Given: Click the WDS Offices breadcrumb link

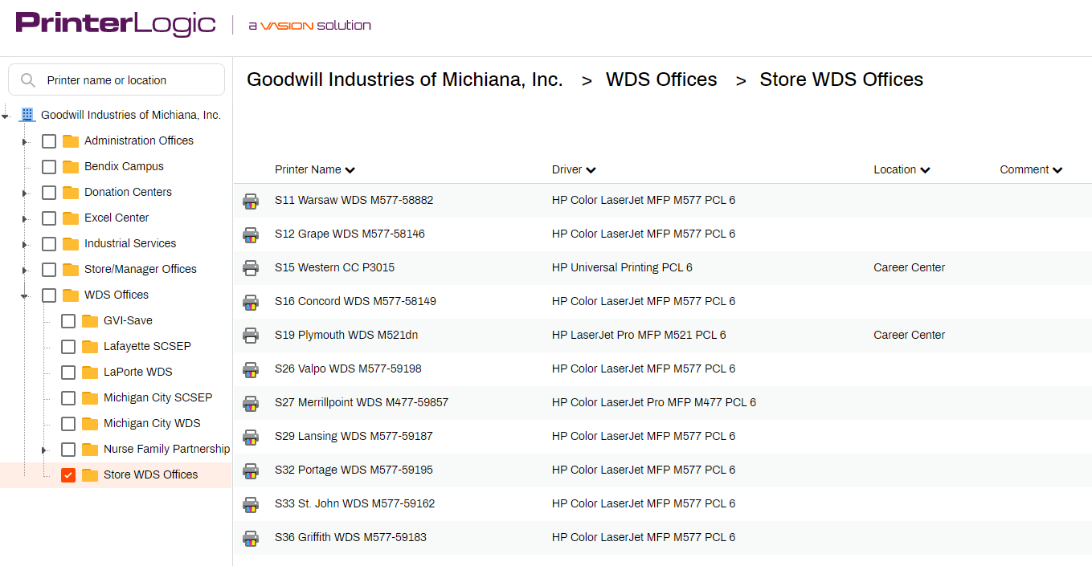Looking at the screenshot, I should coord(661,79).
